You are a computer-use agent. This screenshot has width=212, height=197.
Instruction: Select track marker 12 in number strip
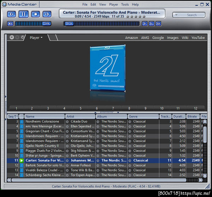[x=196, y=108]
